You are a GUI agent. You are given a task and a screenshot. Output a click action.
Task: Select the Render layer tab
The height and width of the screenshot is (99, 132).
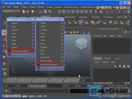pyautogui.click(x=108, y=59)
